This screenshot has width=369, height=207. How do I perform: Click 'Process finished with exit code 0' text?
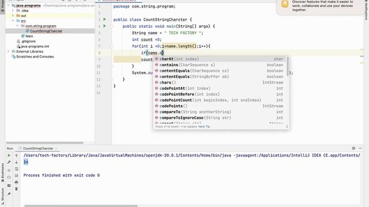pos(62,175)
